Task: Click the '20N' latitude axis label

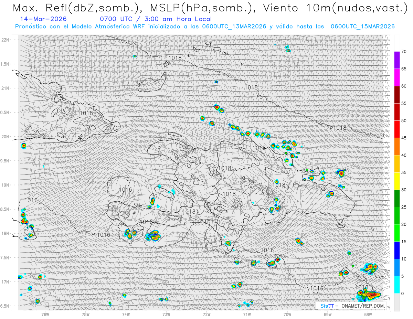Action: coord(6,137)
